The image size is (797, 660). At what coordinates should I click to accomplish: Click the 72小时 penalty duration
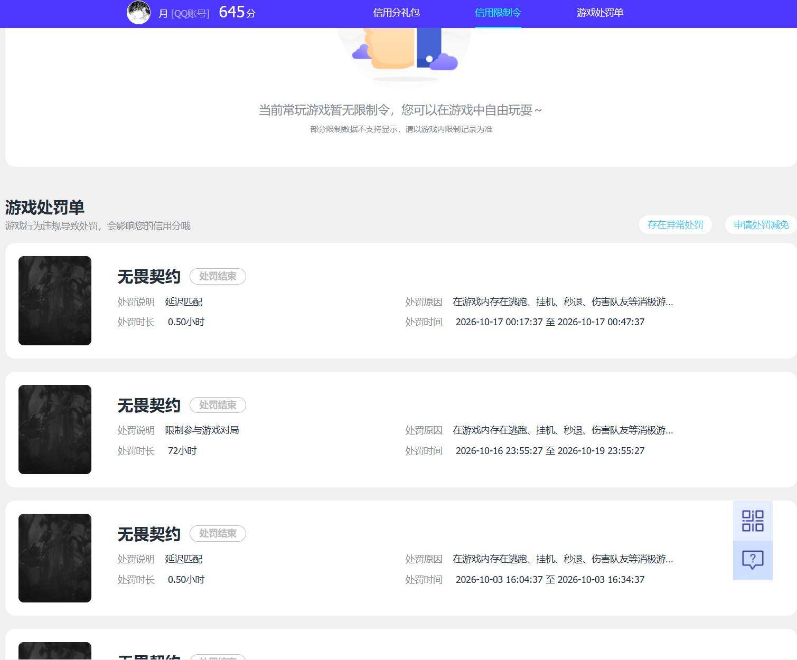coord(182,451)
